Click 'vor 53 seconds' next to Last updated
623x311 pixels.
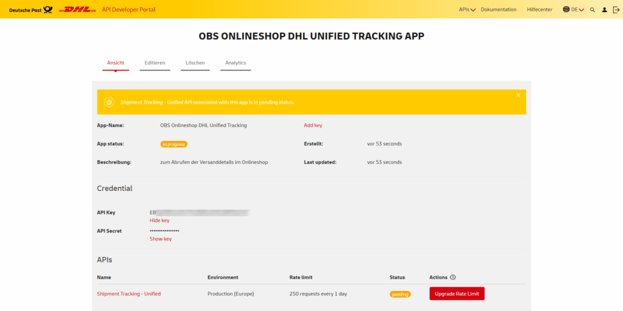[x=385, y=162]
